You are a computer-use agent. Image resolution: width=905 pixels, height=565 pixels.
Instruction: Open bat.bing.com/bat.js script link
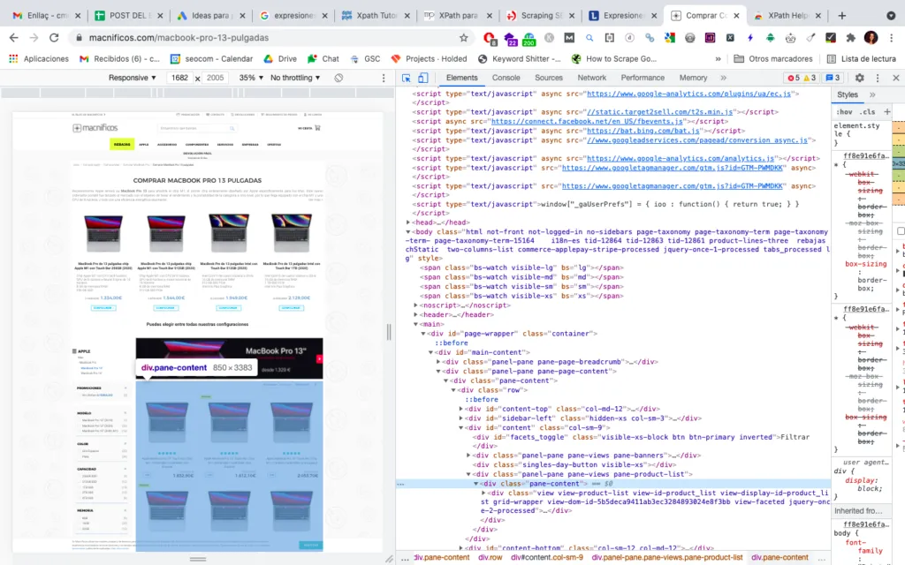pos(643,131)
